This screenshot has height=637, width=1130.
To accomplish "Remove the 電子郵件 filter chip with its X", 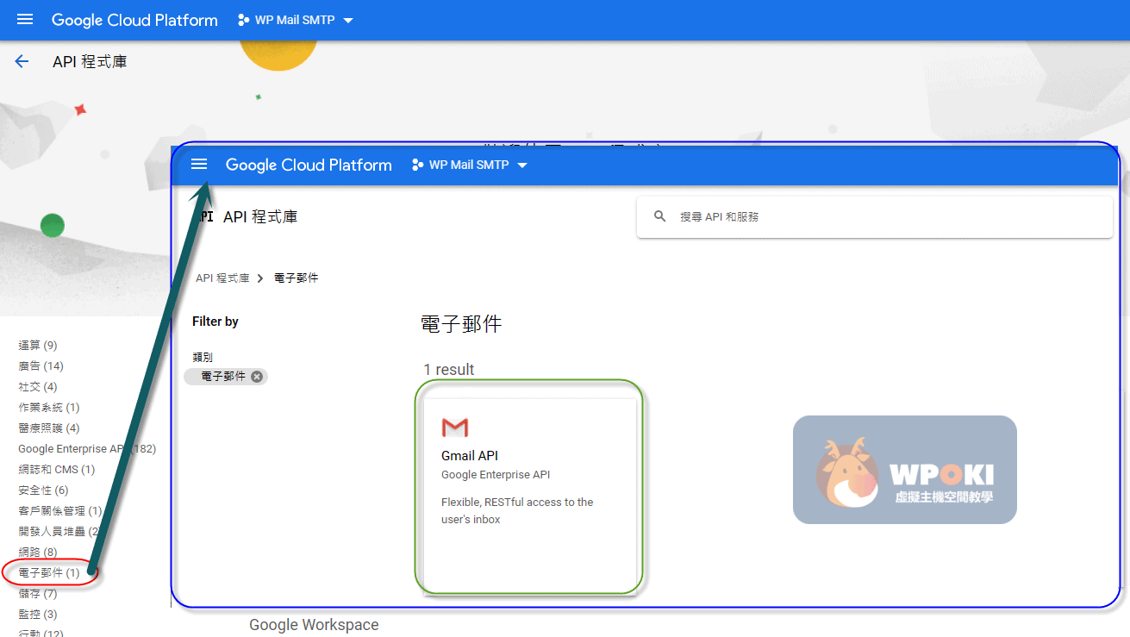I will pyautogui.click(x=257, y=377).
